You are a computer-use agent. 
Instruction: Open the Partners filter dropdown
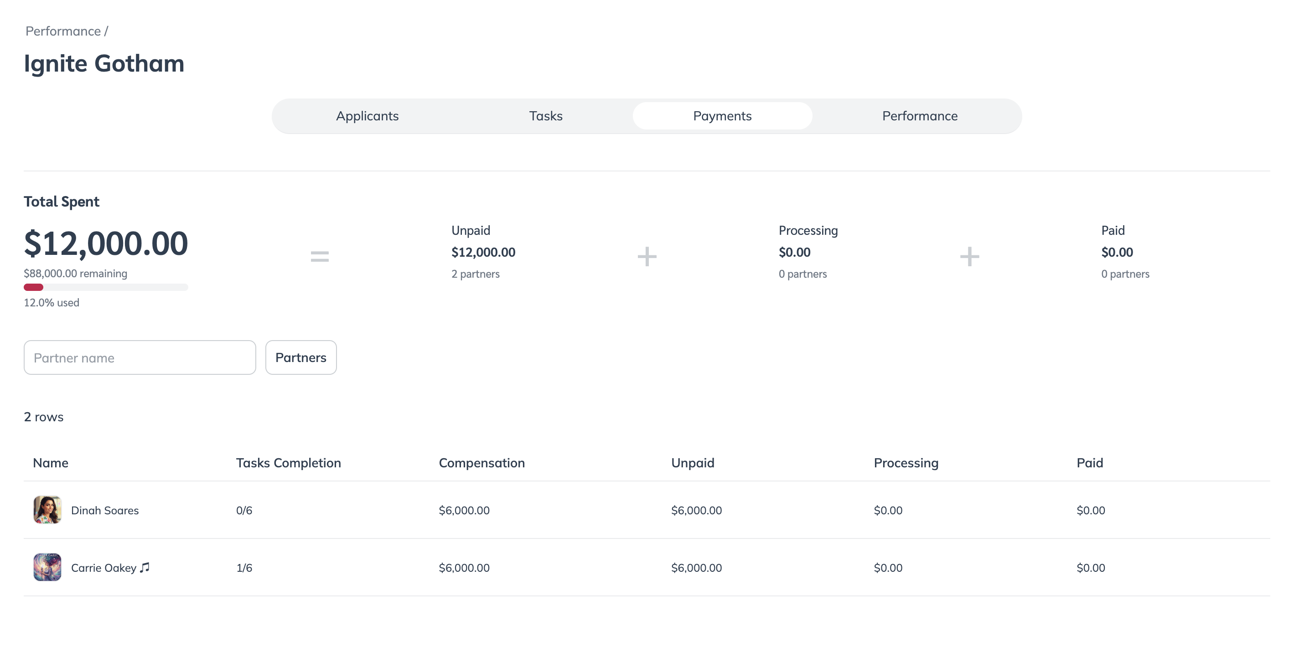(x=300, y=357)
